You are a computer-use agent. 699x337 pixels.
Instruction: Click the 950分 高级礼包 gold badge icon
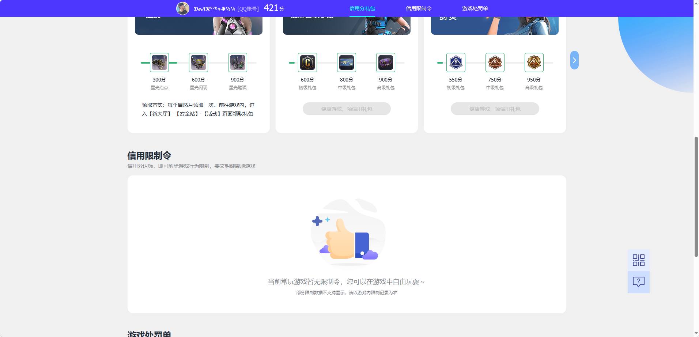(534, 63)
